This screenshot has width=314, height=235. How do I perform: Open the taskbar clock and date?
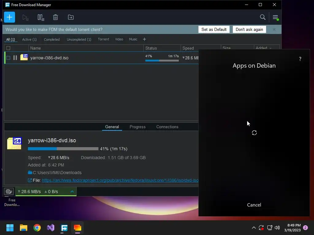(x=292, y=228)
